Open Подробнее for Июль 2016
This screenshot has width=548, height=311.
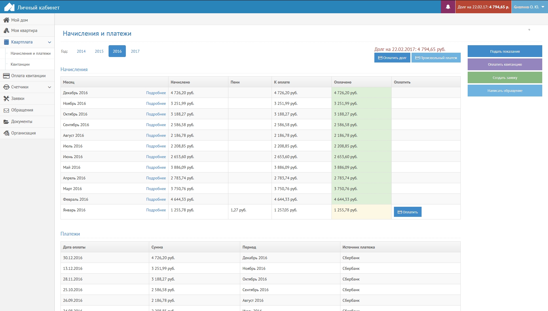click(x=156, y=146)
